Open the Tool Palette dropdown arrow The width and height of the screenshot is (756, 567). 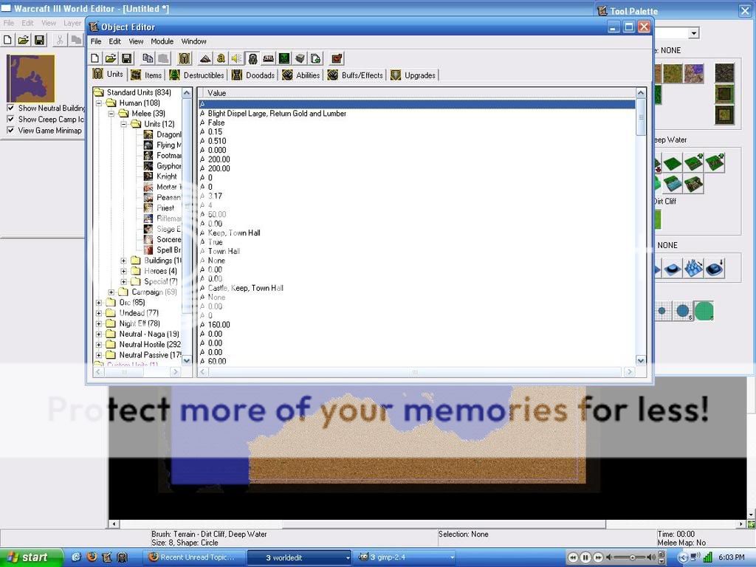(694, 33)
